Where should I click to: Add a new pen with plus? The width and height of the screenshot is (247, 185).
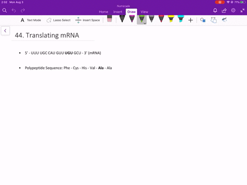point(190,20)
